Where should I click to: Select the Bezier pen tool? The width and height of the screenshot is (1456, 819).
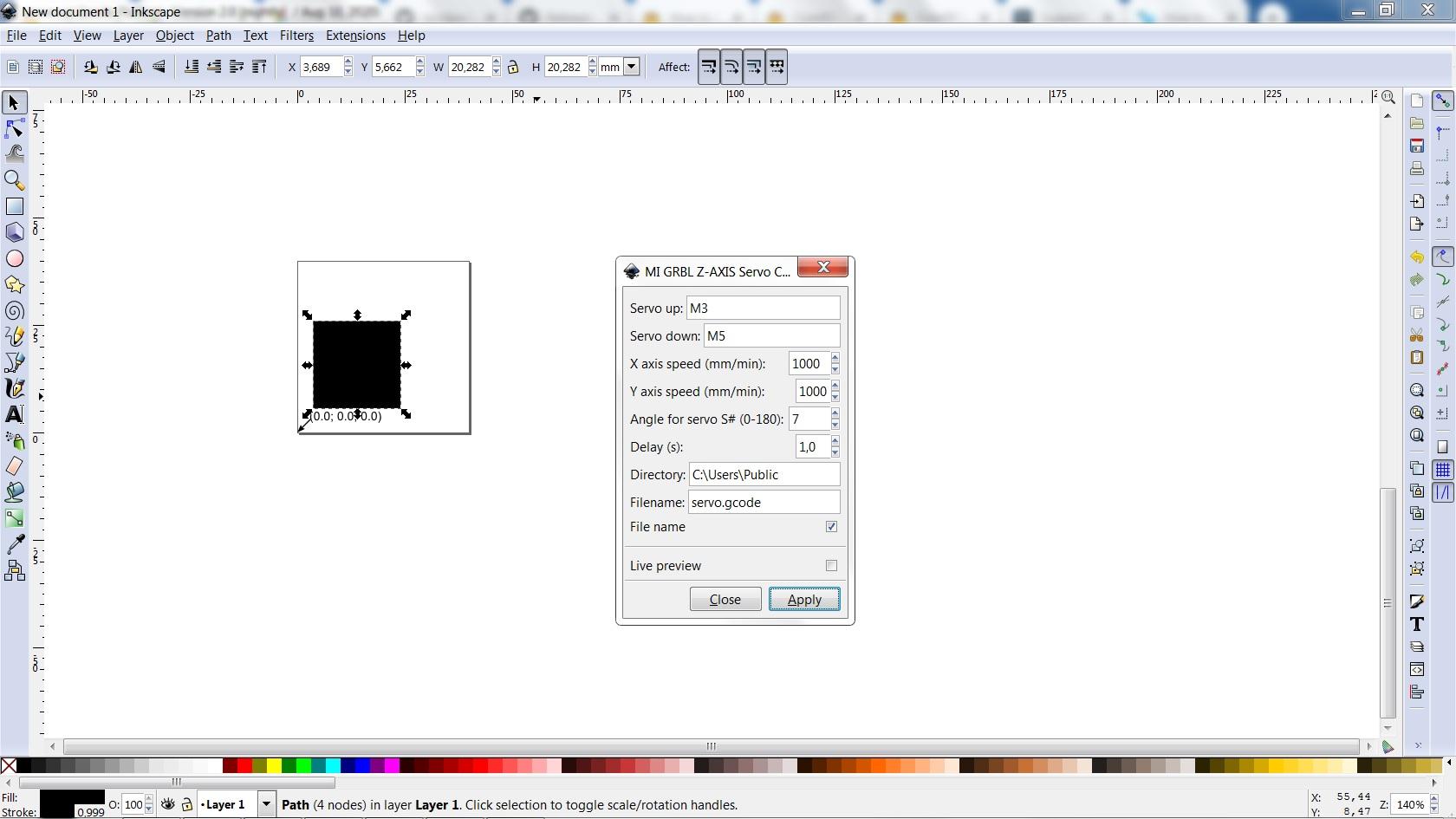(x=14, y=363)
